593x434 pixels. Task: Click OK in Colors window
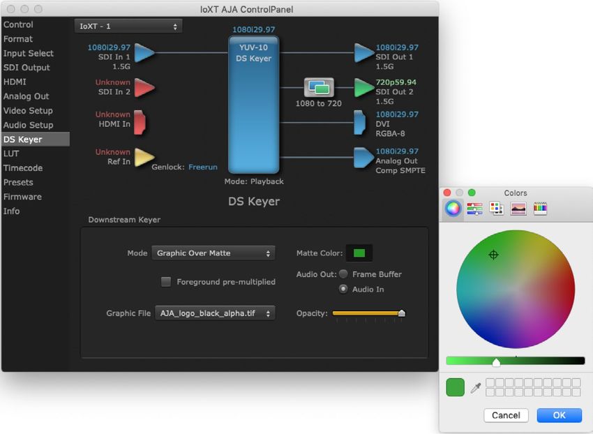pyautogui.click(x=560, y=415)
